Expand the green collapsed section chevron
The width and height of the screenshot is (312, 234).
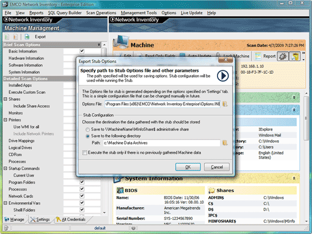tap(294, 97)
